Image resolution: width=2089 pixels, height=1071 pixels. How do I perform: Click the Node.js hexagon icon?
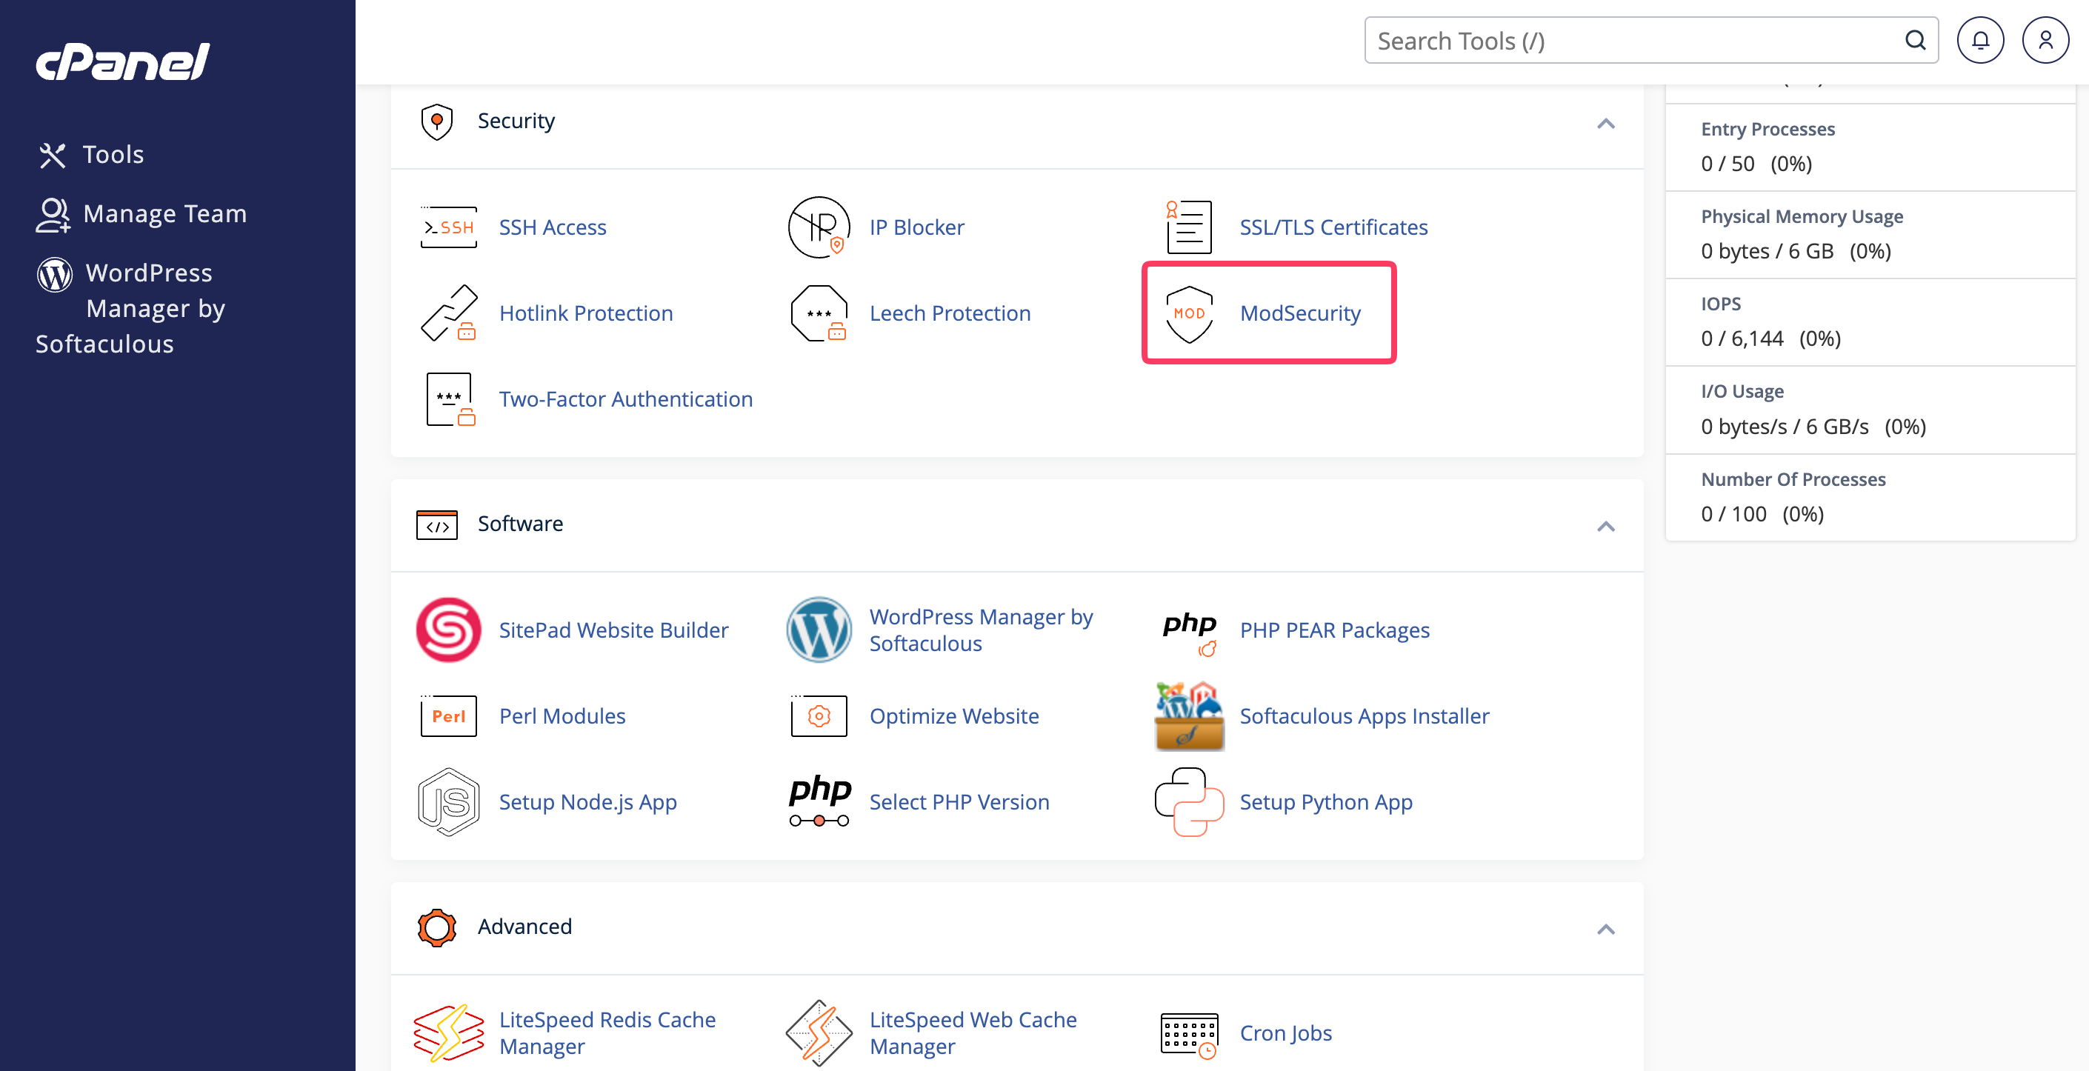pyautogui.click(x=448, y=802)
